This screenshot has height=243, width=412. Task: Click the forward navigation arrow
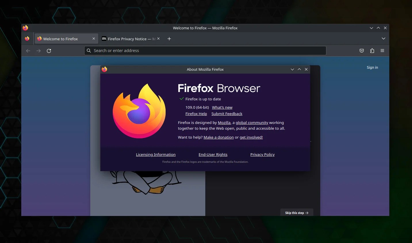click(39, 51)
